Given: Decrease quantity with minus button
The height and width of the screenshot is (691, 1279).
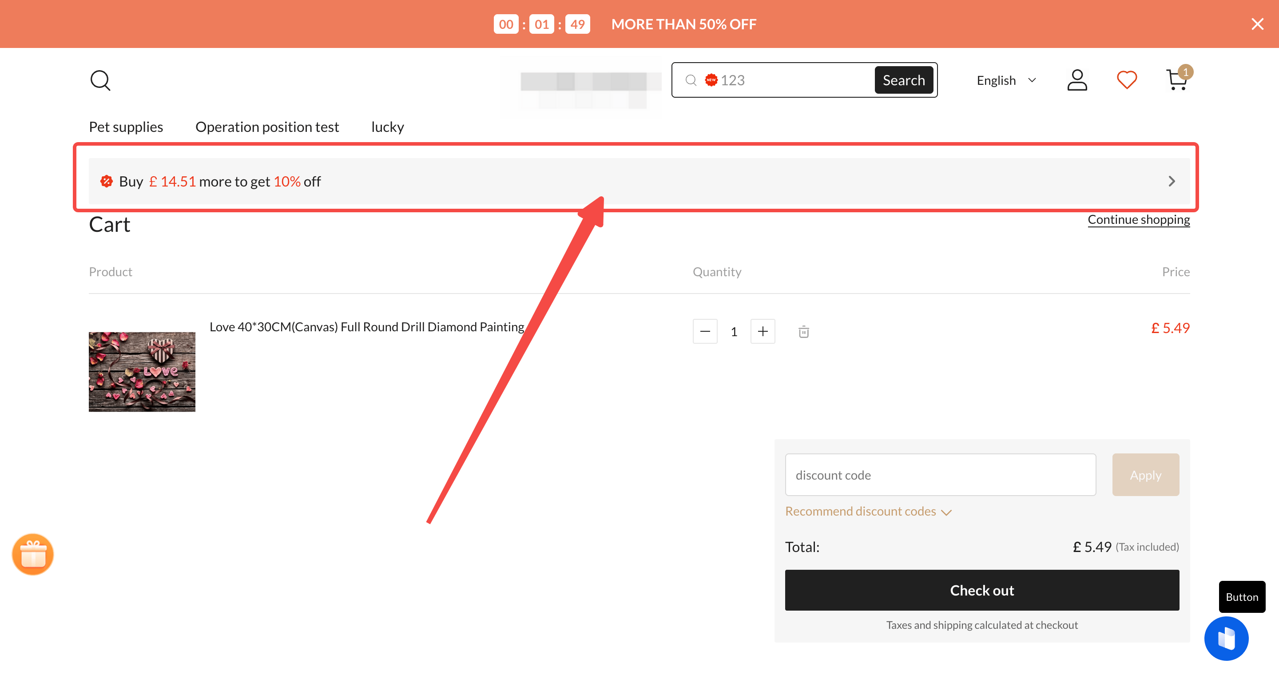Looking at the screenshot, I should pos(704,331).
